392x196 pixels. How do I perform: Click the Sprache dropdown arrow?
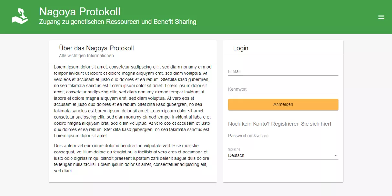coord(335,156)
